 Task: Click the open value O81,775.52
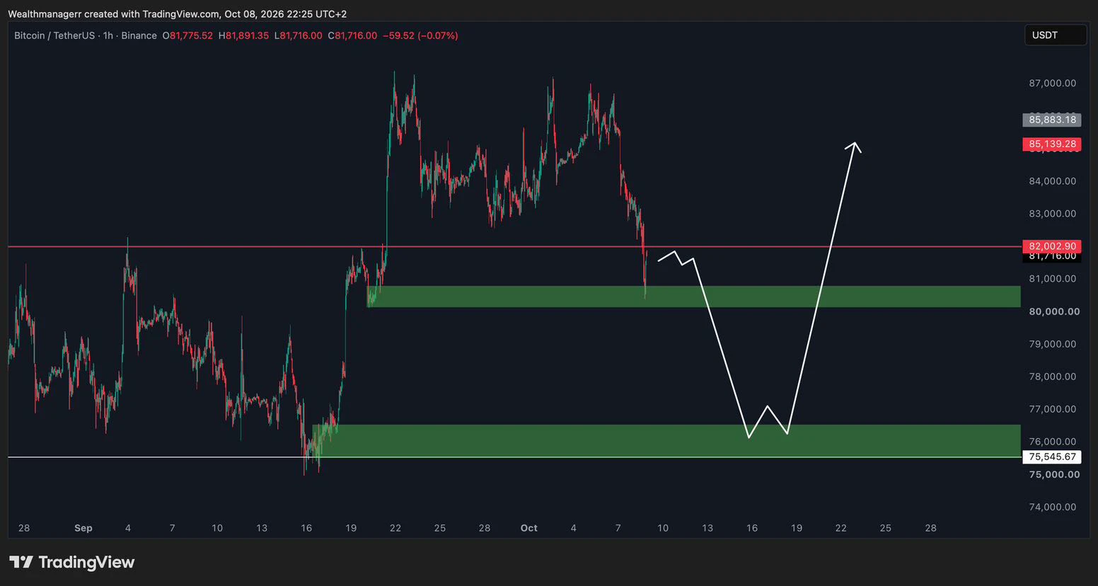pyautogui.click(x=187, y=35)
